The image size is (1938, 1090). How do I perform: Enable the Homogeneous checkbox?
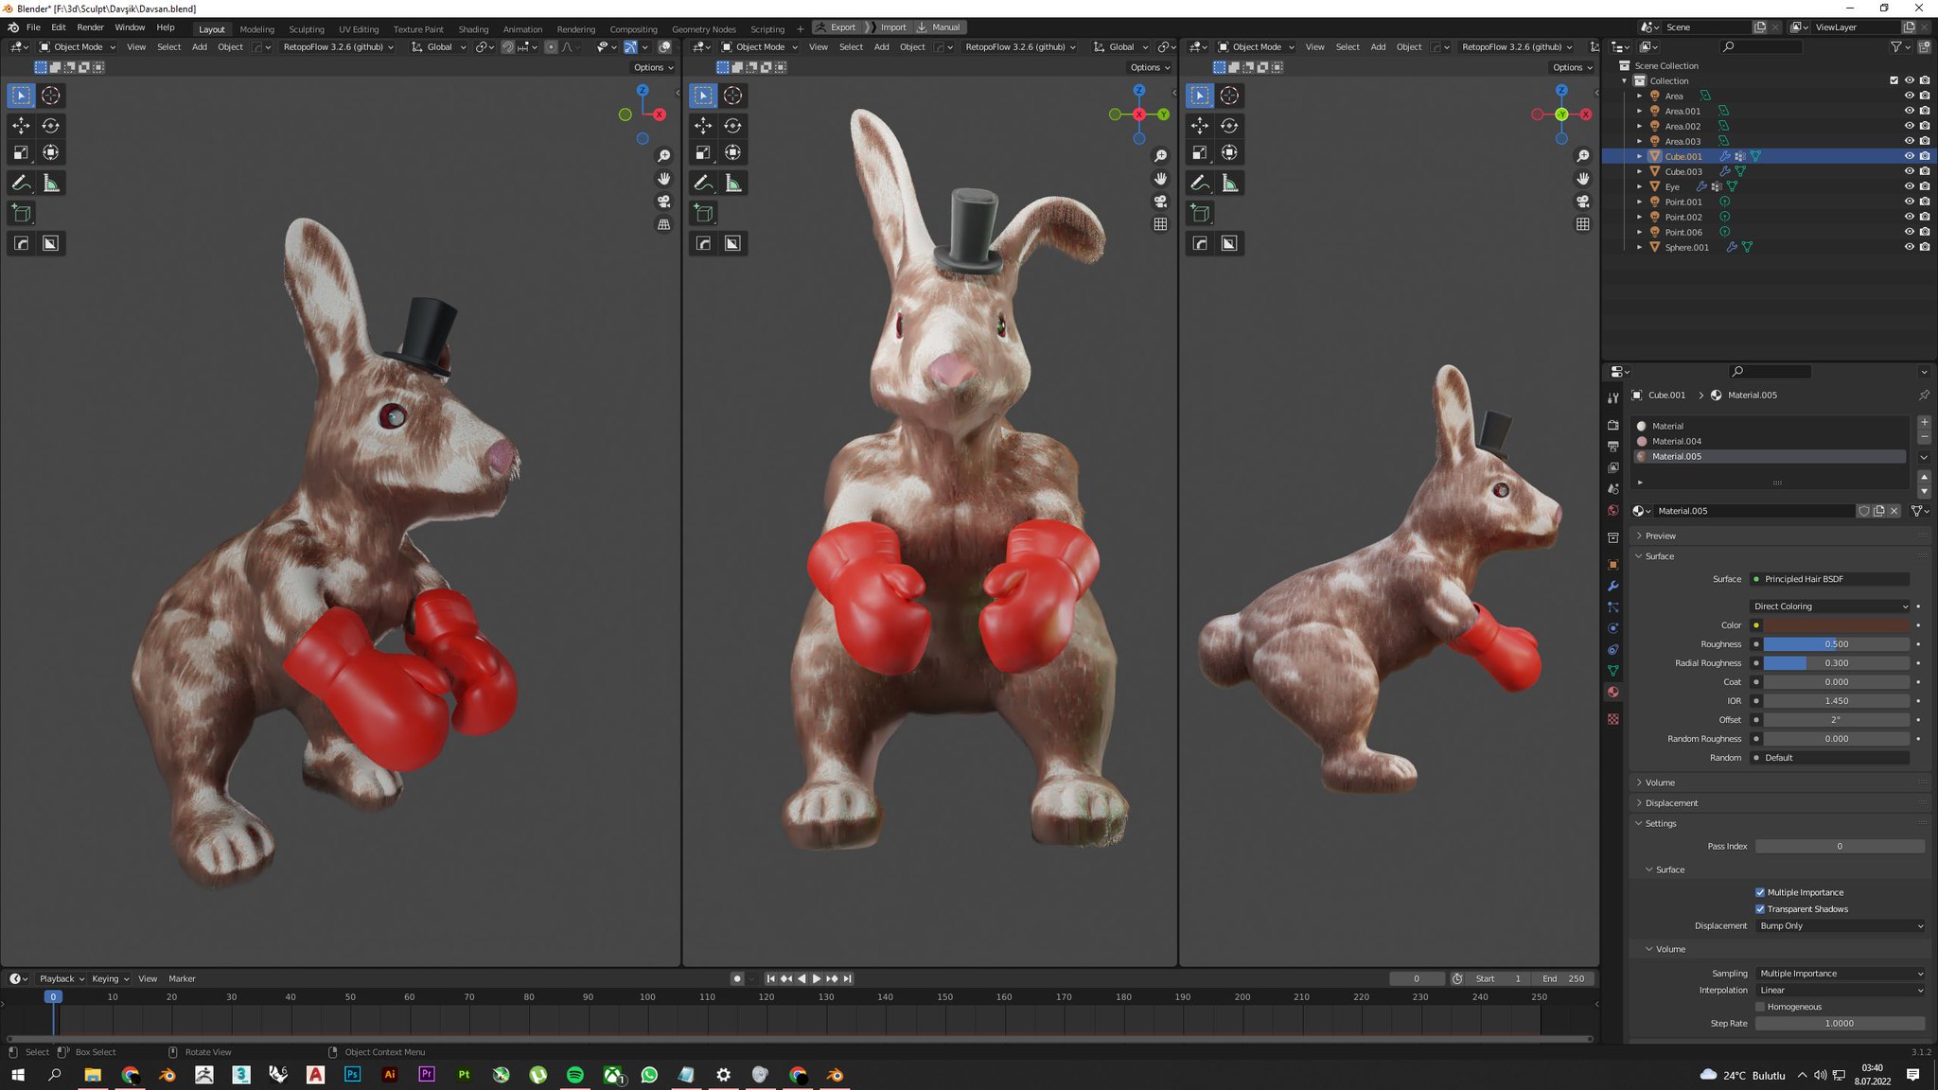click(1760, 1007)
